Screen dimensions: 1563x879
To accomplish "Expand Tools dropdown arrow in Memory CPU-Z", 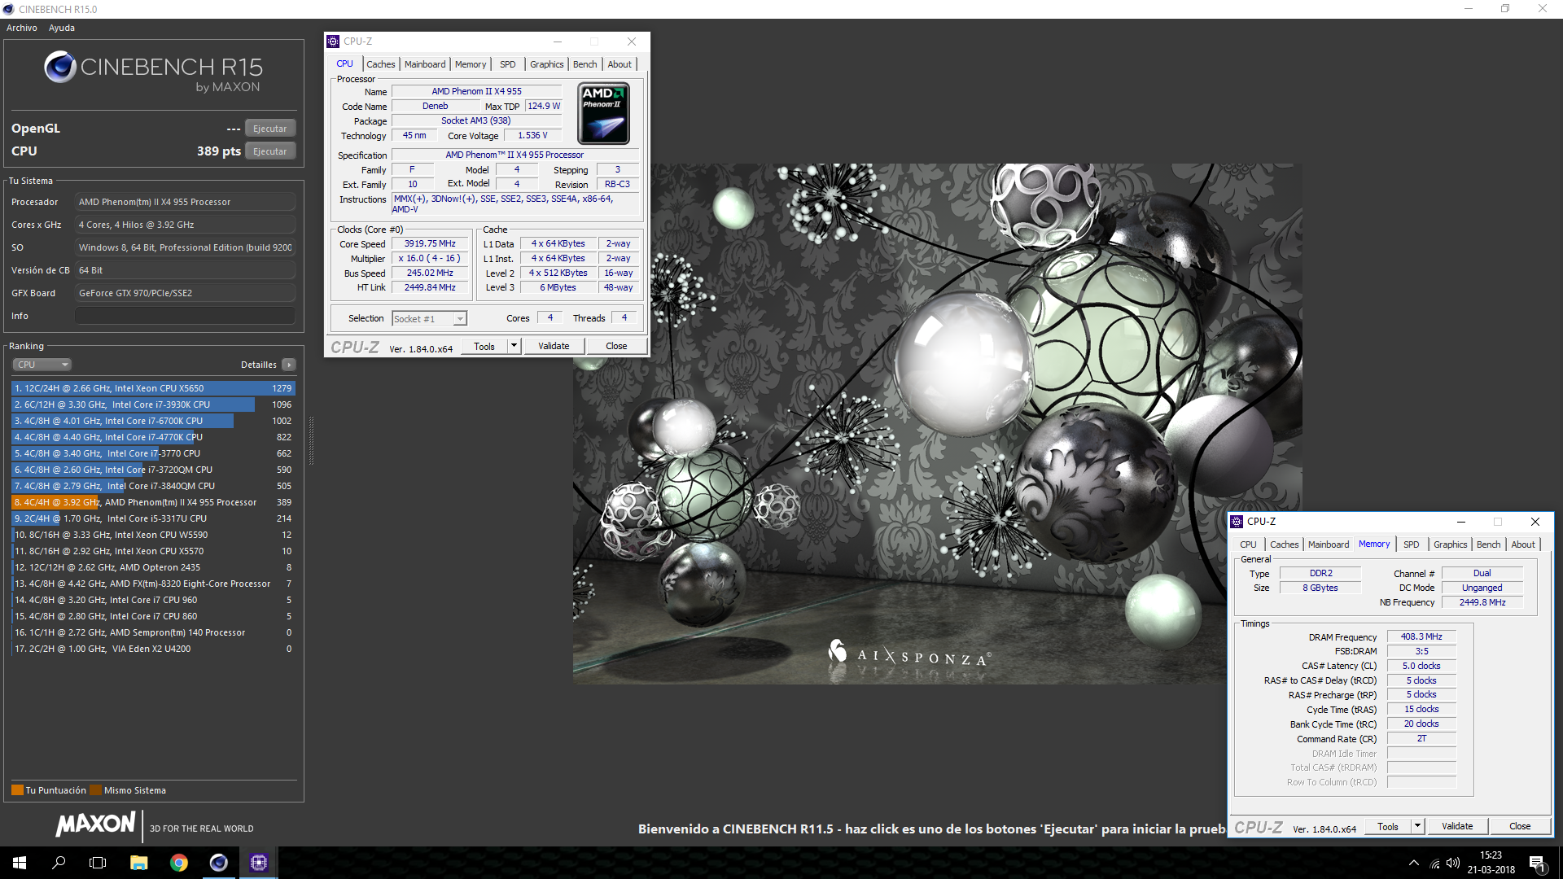I will (x=1417, y=826).
